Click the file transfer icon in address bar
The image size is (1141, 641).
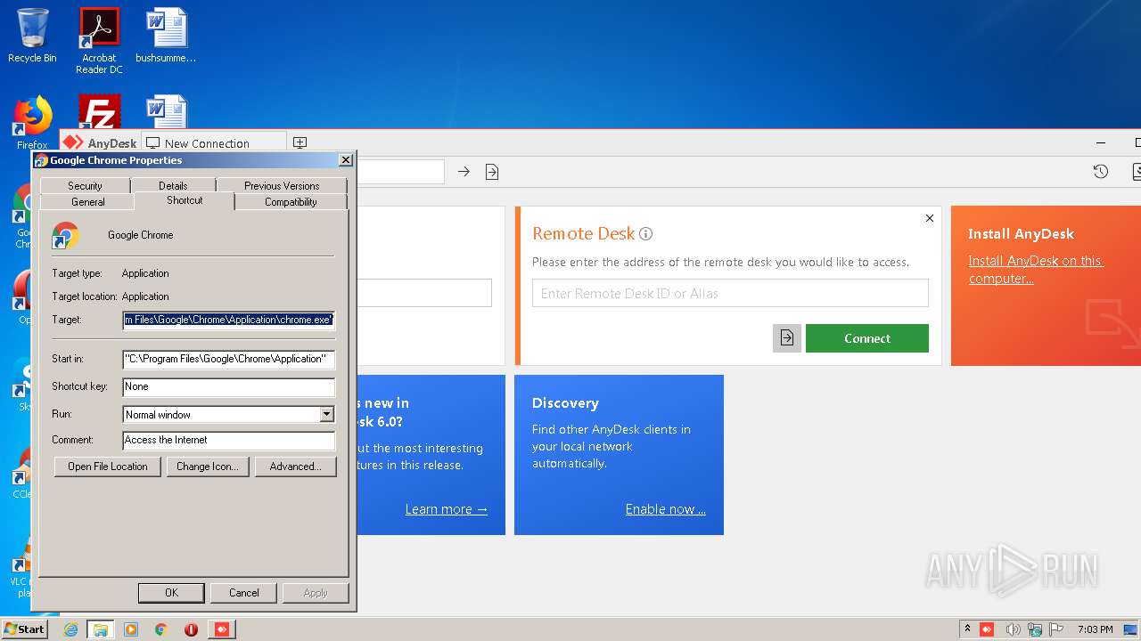pos(492,172)
